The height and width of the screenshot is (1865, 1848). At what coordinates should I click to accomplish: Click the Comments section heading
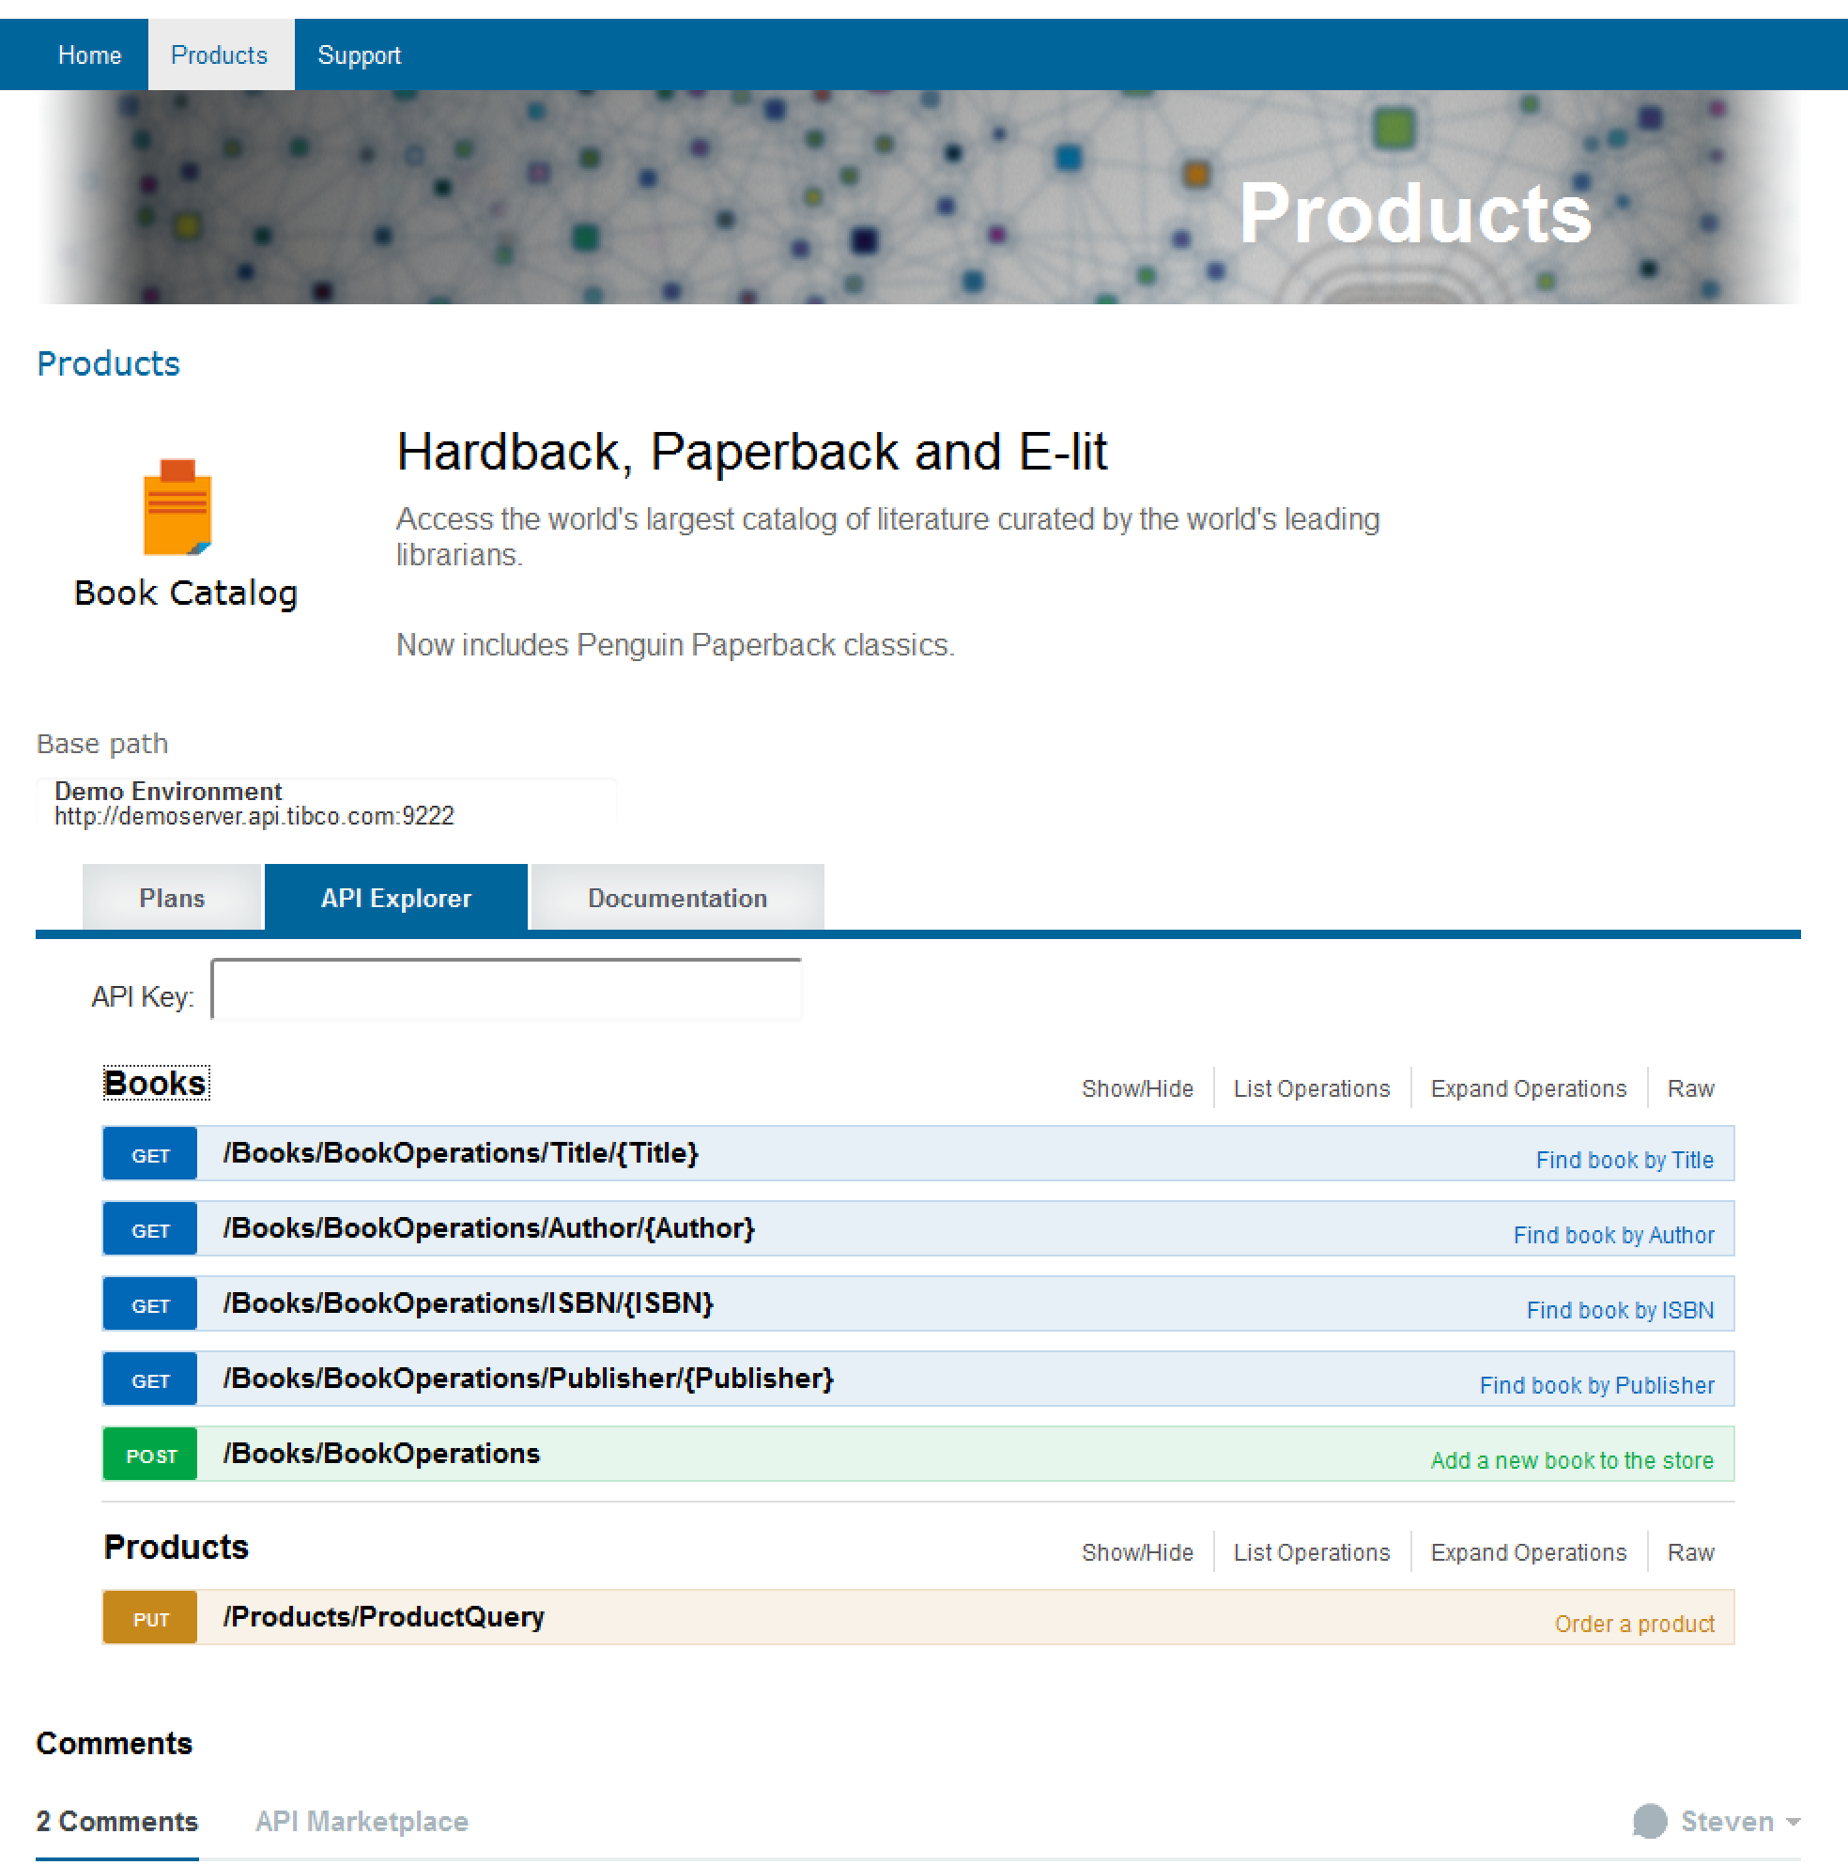click(x=114, y=1743)
